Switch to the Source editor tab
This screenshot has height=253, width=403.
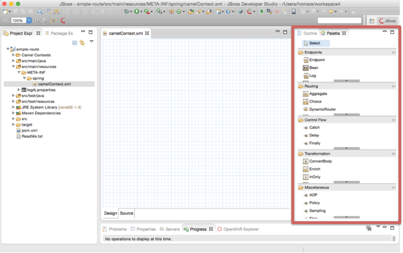click(x=127, y=213)
